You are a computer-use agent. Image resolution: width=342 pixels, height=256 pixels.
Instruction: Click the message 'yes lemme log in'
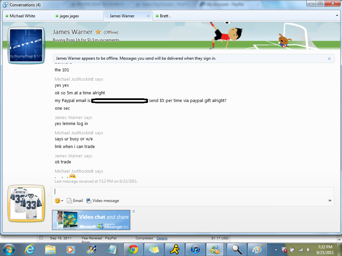(71, 124)
